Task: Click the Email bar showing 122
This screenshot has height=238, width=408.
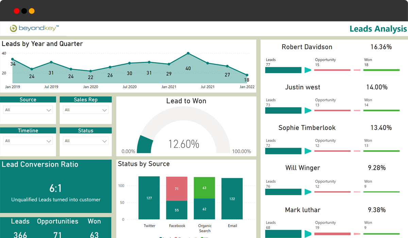Action: tap(232, 199)
